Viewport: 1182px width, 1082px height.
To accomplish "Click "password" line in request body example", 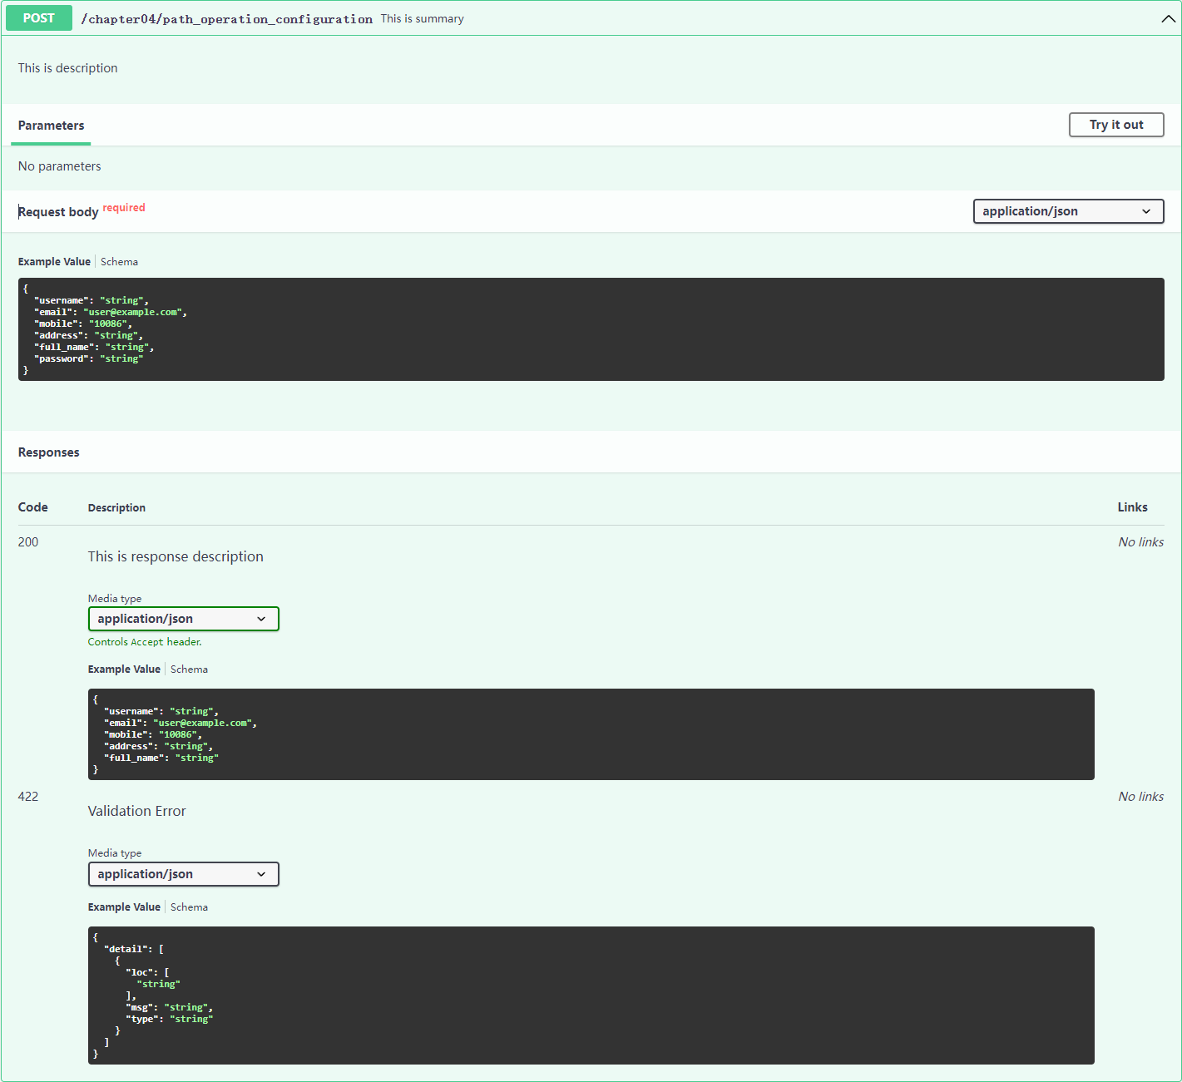I will (x=89, y=359).
